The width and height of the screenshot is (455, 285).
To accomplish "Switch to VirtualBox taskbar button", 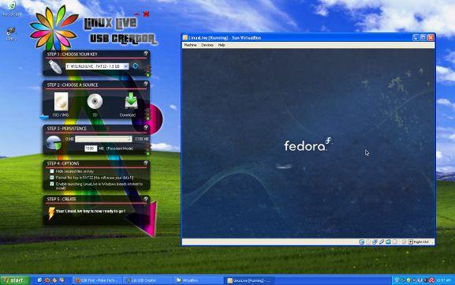I will click(x=198, y=280).
